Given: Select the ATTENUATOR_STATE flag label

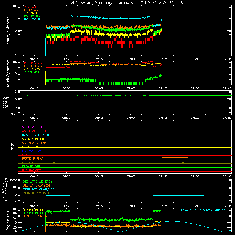Looking at the screenshot, I should click(x=36, y=127).
